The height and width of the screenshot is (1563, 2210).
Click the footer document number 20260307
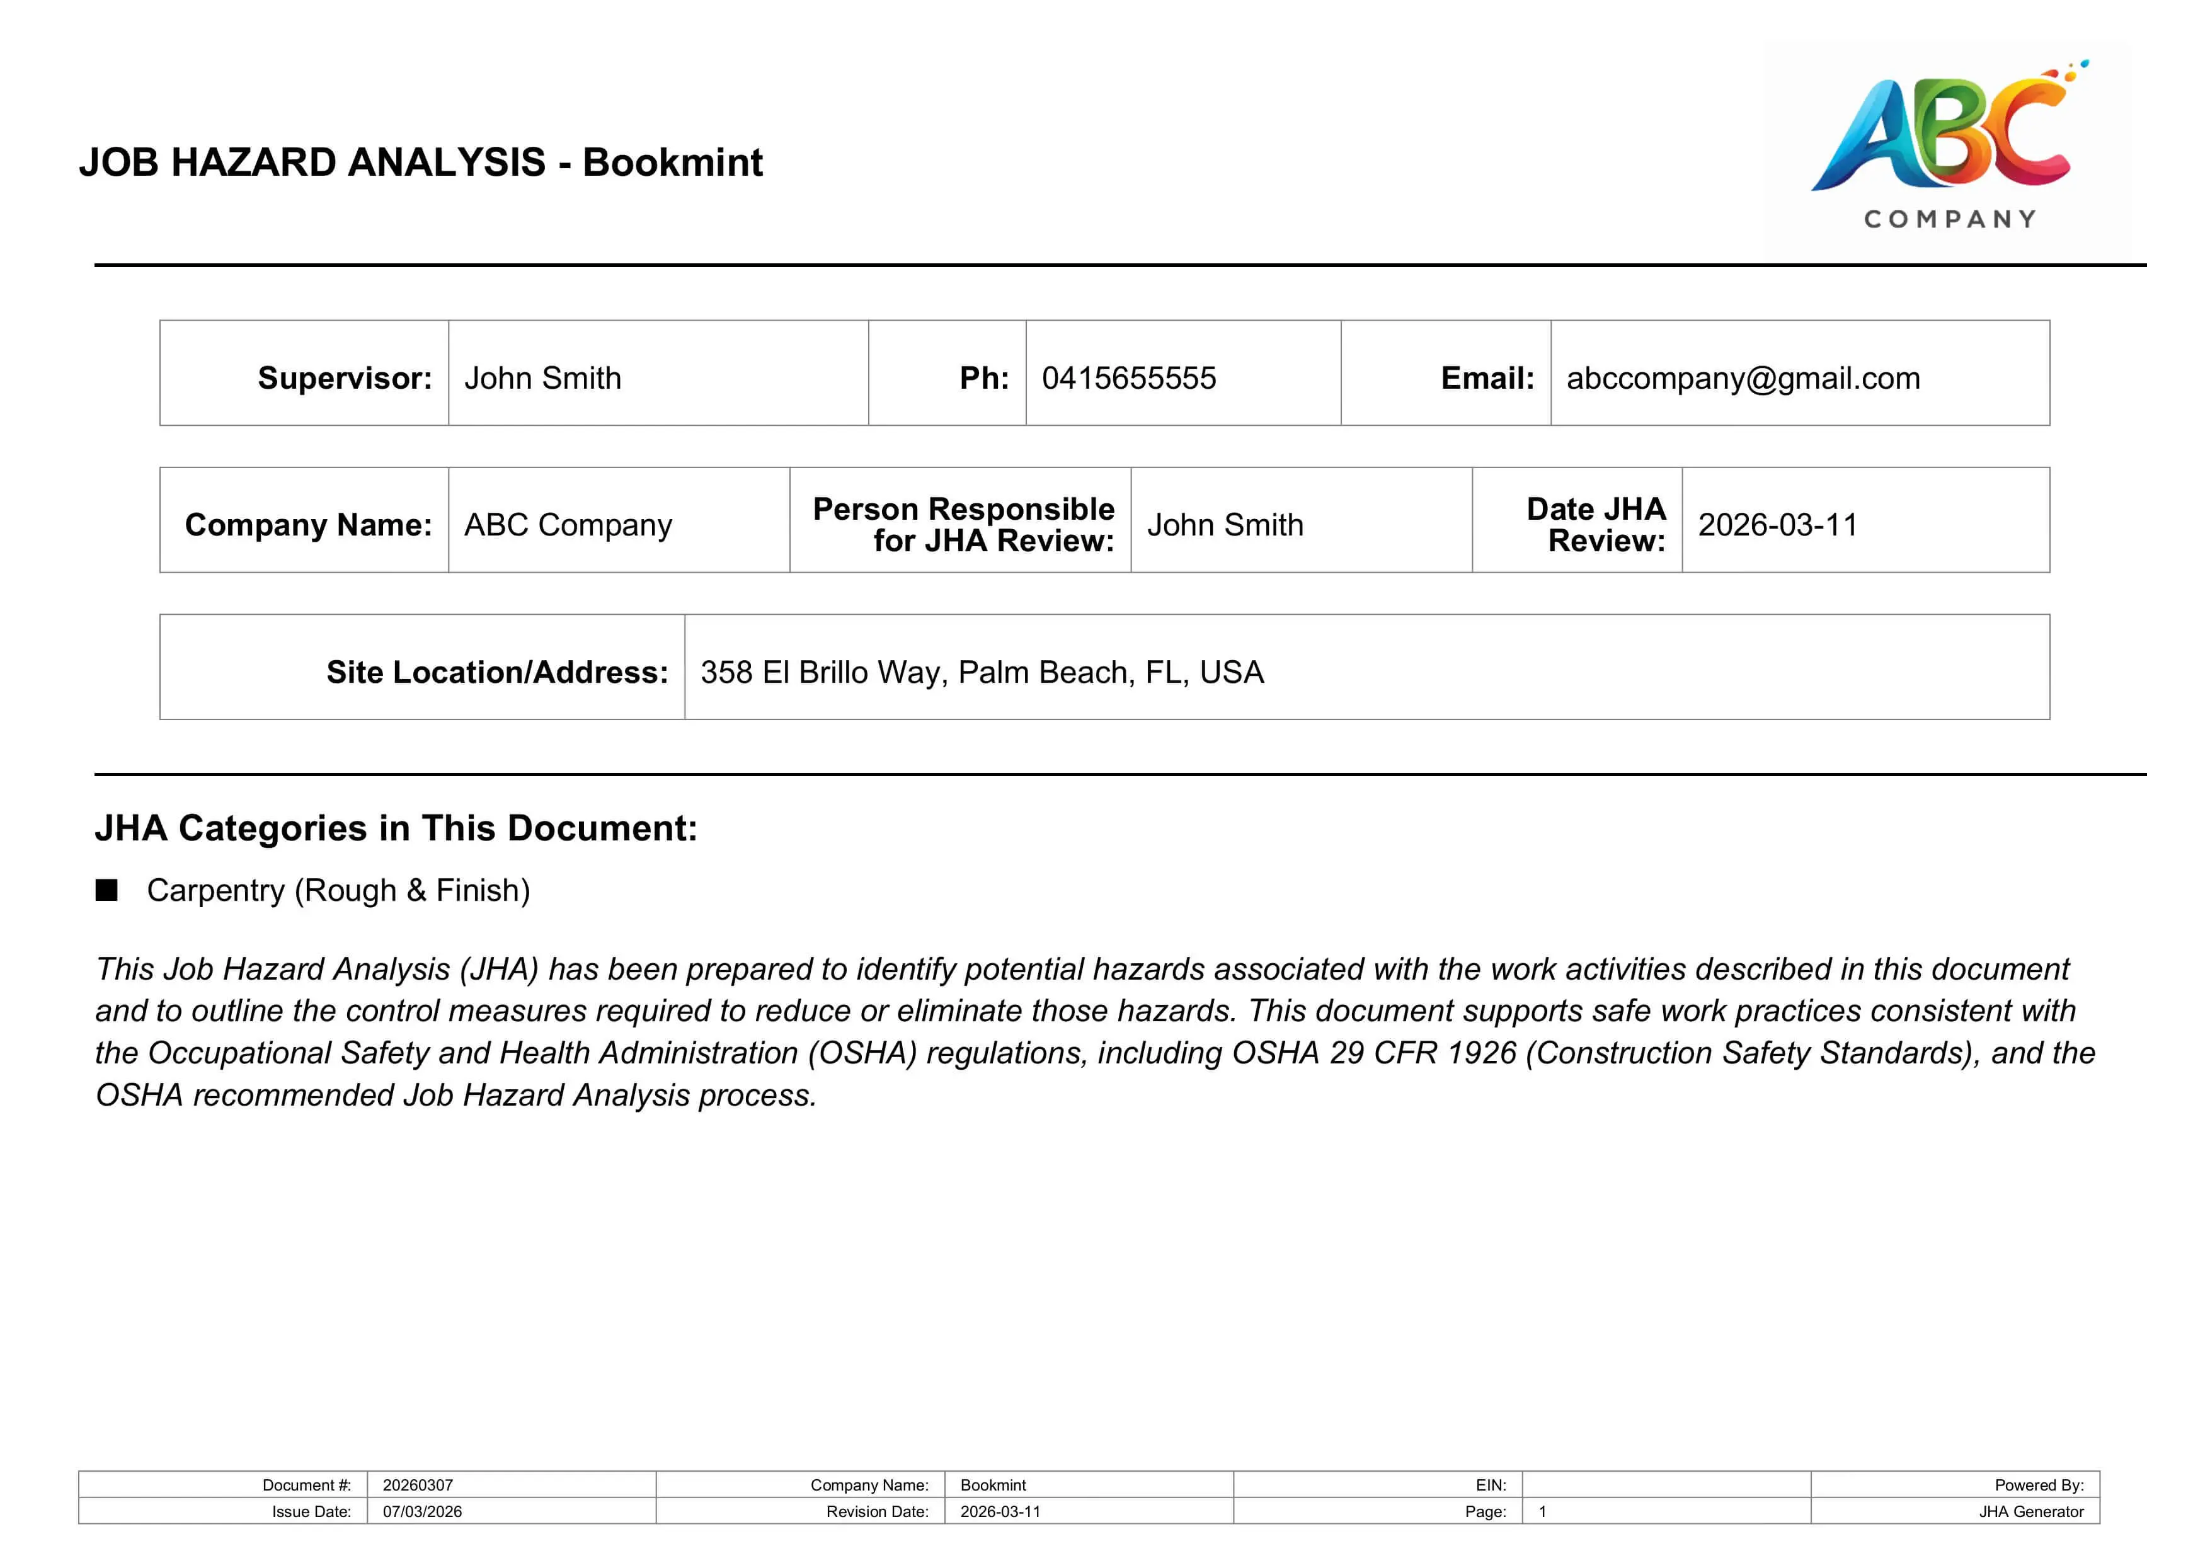tap(418, 1485)
